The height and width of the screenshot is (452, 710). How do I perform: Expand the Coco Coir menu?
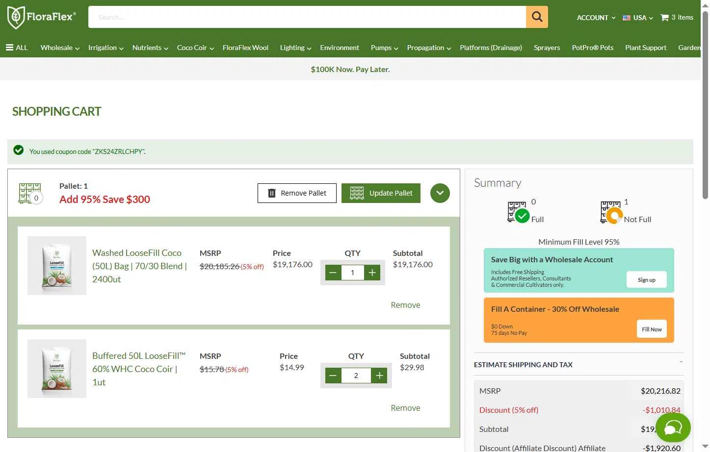195,48
